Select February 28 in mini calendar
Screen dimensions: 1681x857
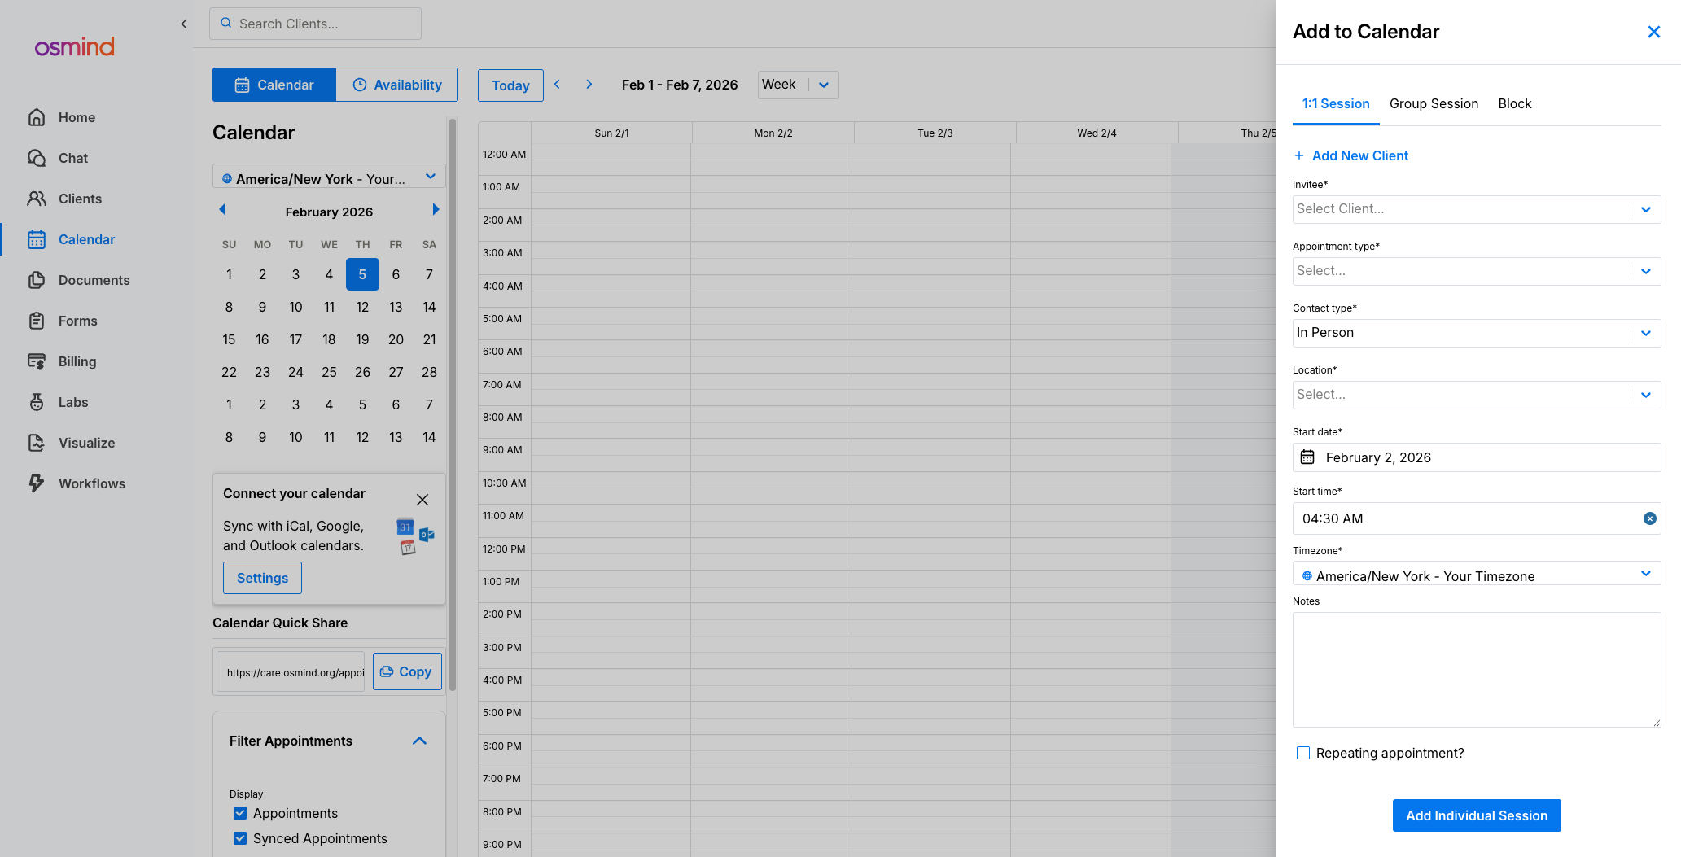429,372
